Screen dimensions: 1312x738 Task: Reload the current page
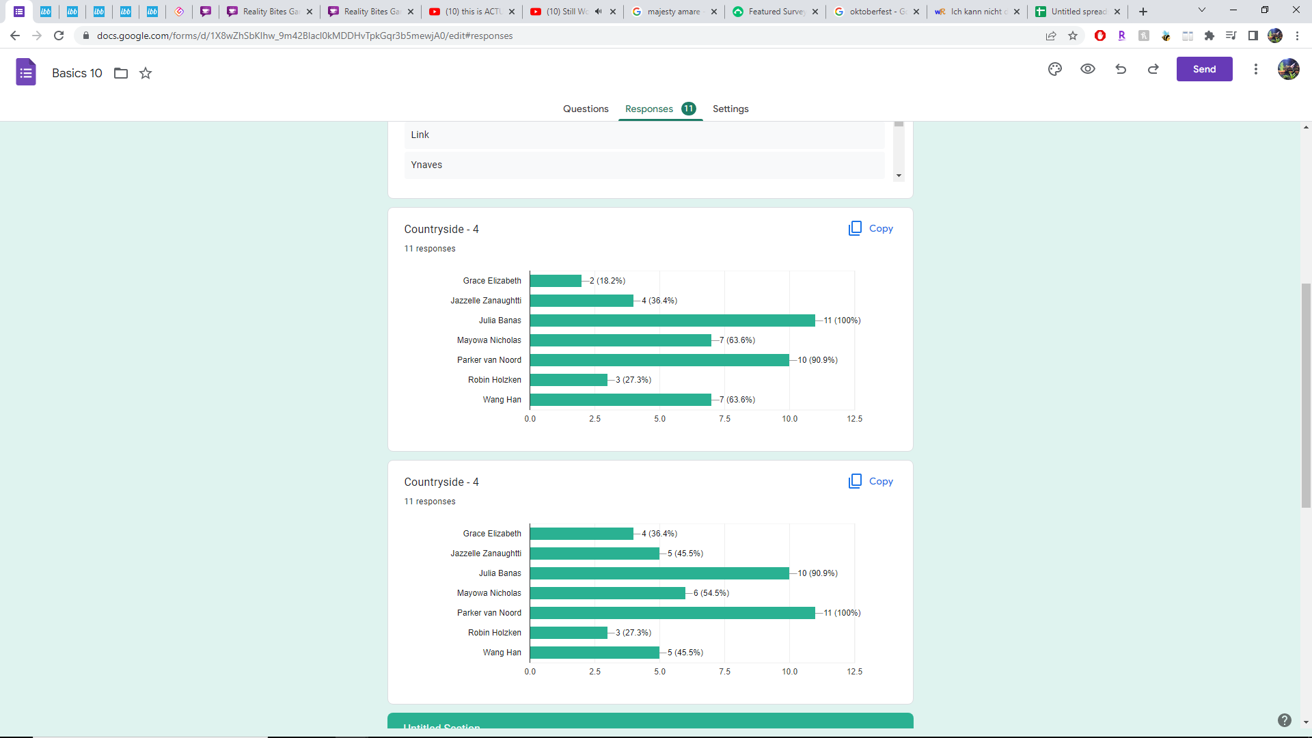pyautogui.click(x=59, y=36)
